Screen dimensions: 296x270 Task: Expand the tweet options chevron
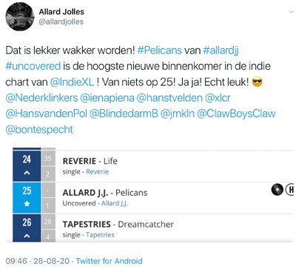coord(292,12)
